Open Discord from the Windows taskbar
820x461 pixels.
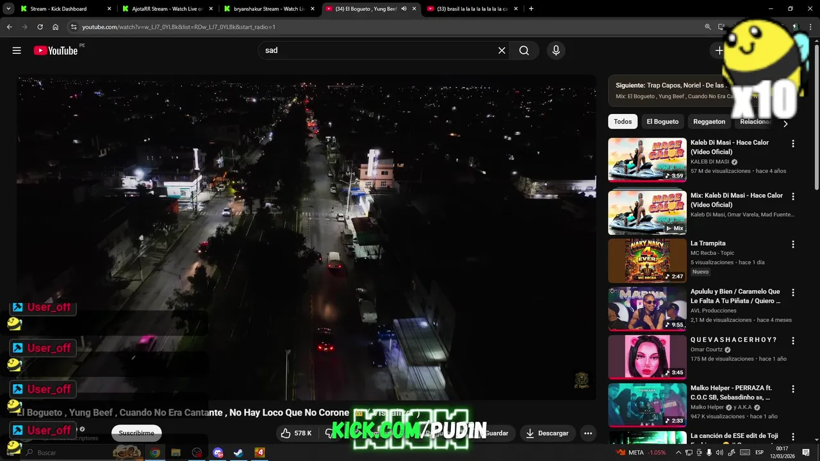coord(217,453)
